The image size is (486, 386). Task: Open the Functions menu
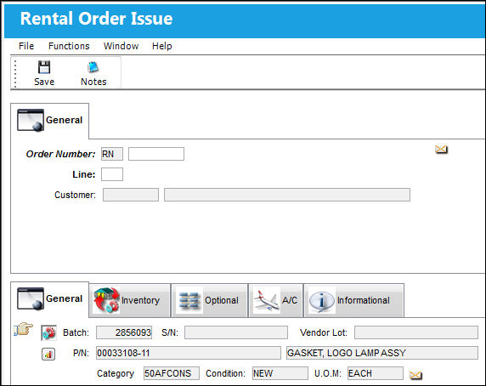pos(69,46)
